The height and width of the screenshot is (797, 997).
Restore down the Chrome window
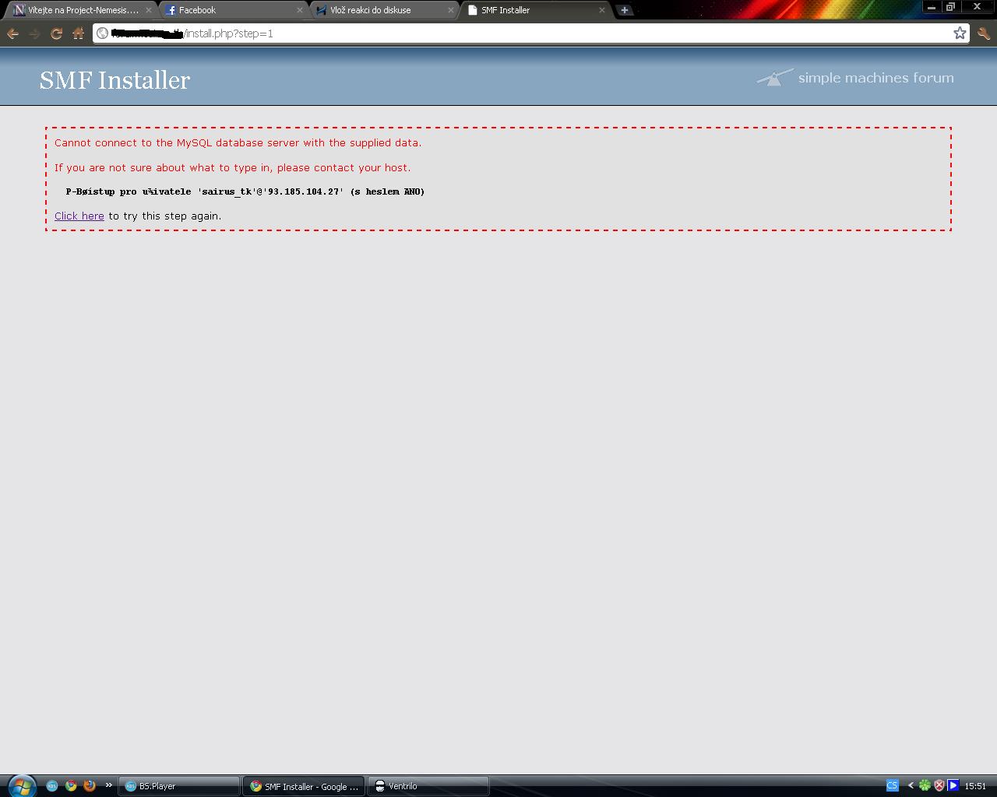pos(950,6)
